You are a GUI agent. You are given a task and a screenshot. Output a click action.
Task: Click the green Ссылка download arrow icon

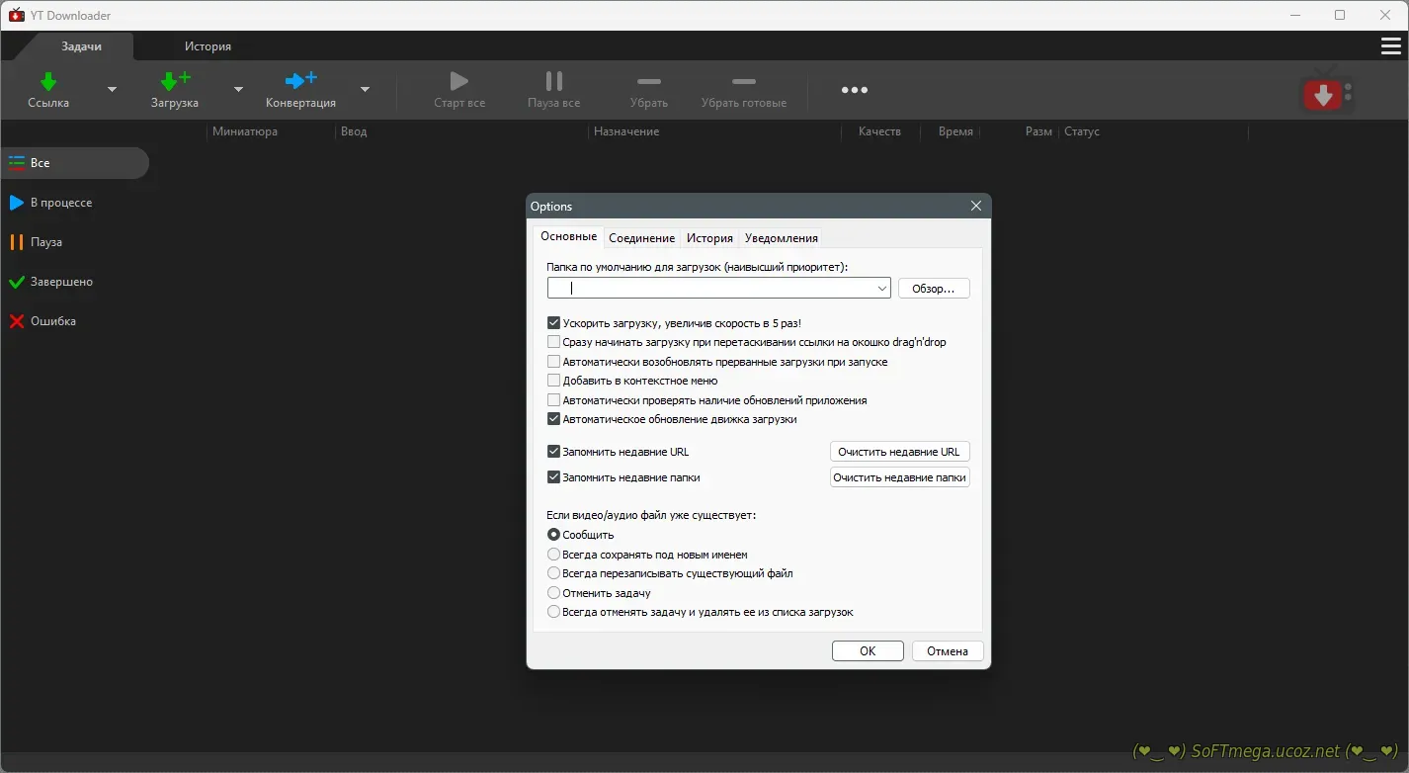[x=47, y=81]
